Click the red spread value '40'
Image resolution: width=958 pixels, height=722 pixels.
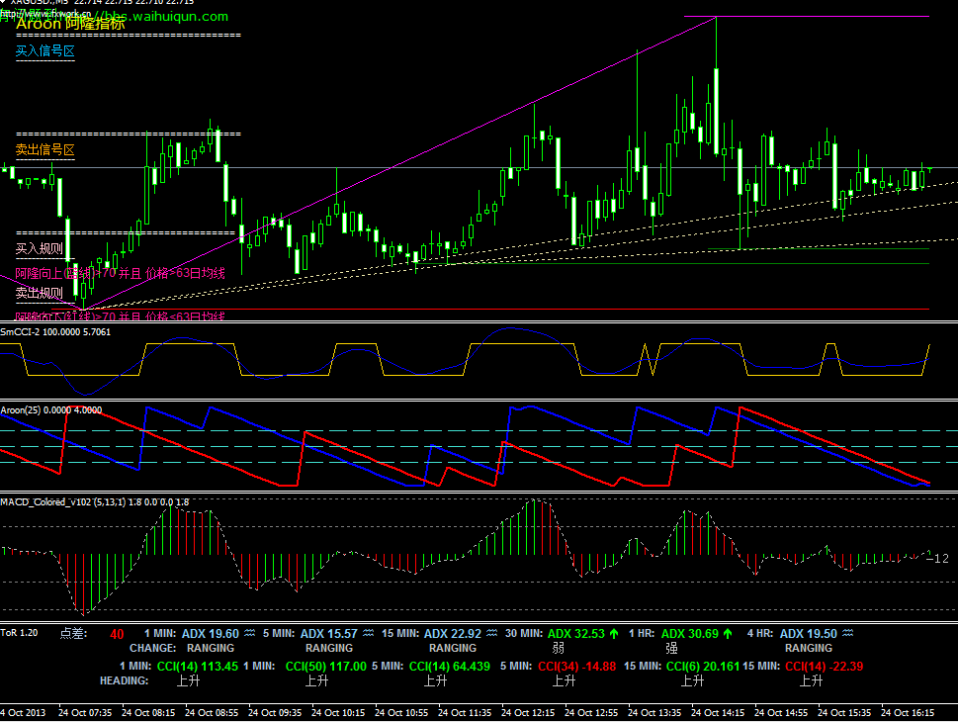(x=117, y=635)
